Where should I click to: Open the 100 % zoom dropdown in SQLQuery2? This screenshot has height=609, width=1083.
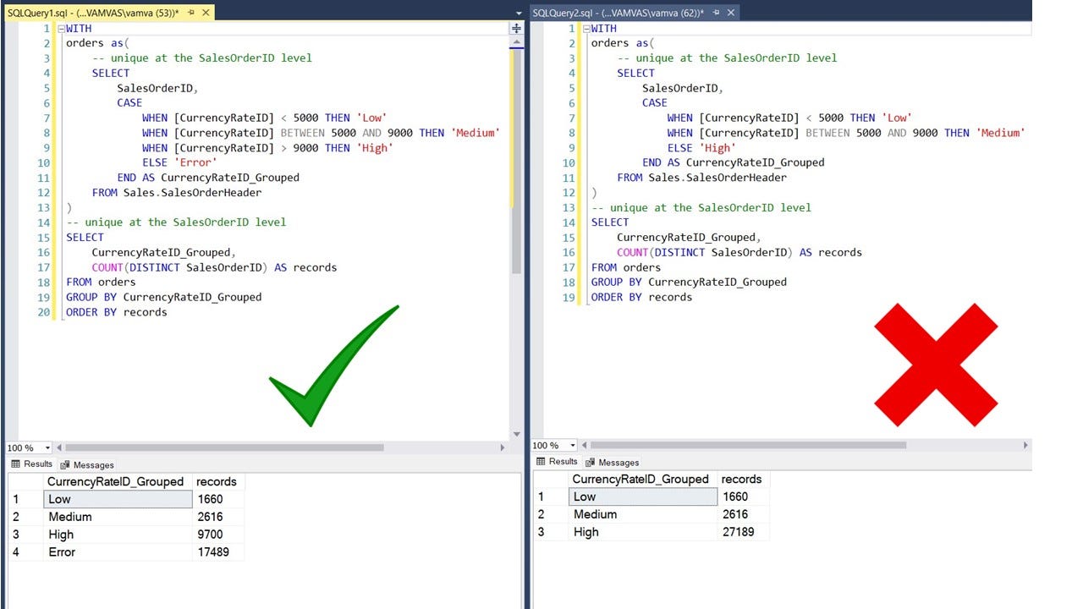point(573,445)
